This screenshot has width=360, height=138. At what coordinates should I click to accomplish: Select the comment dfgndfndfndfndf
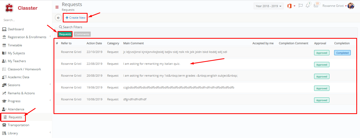coord(135,99)
